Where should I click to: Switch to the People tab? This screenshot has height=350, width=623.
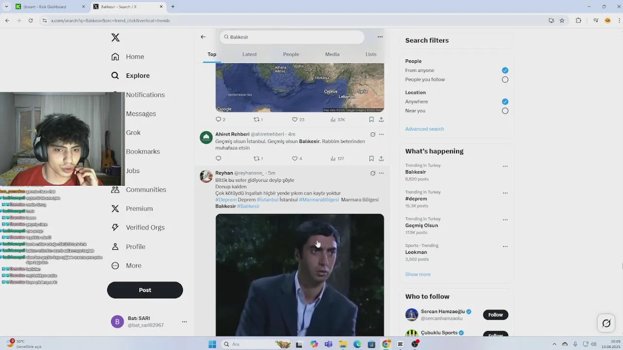pyautogui.click(x=291, y=54)
